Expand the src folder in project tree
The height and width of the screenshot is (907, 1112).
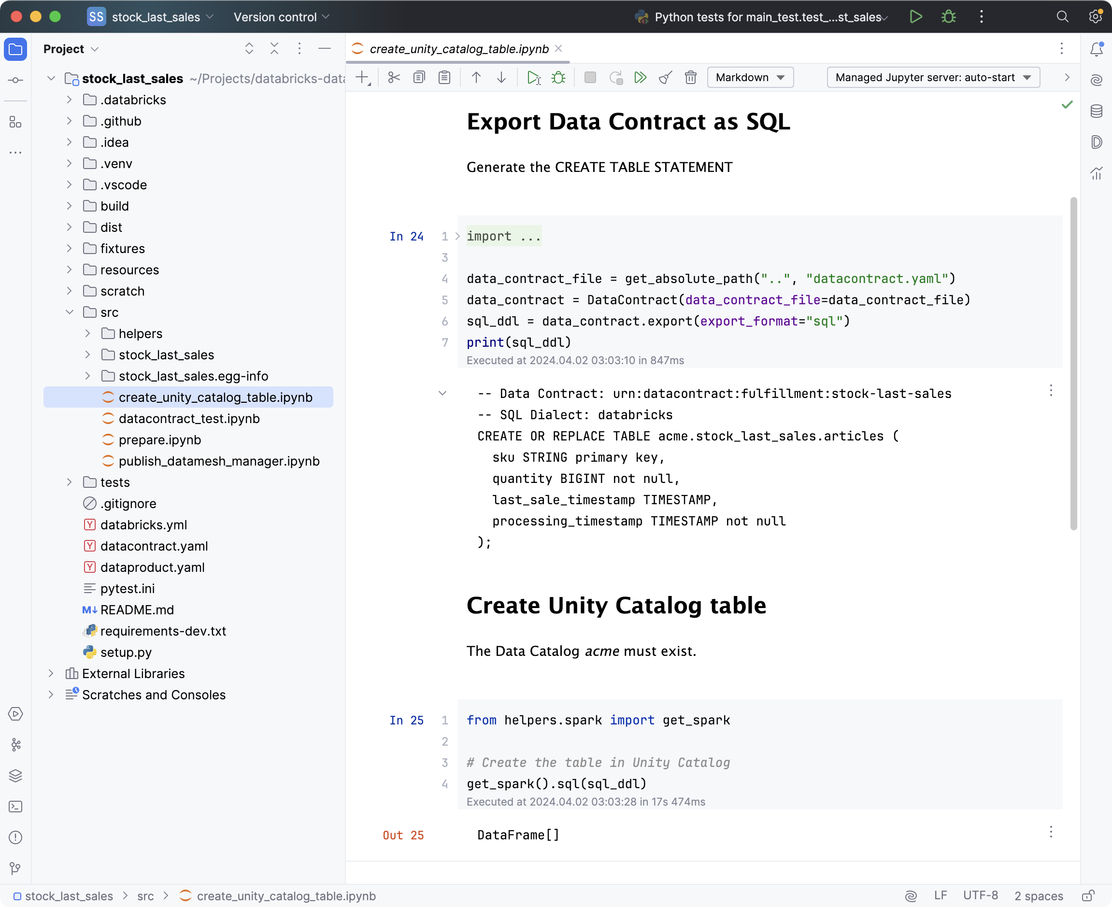70,312
